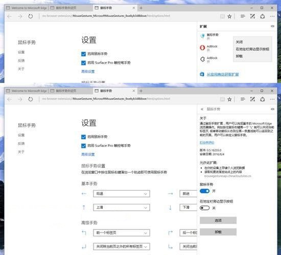The image size is (281, 255).
Task: Toggle 启用 Surface Pro 触控笔手势 checkbox in top window
Action: coord(83,63)
